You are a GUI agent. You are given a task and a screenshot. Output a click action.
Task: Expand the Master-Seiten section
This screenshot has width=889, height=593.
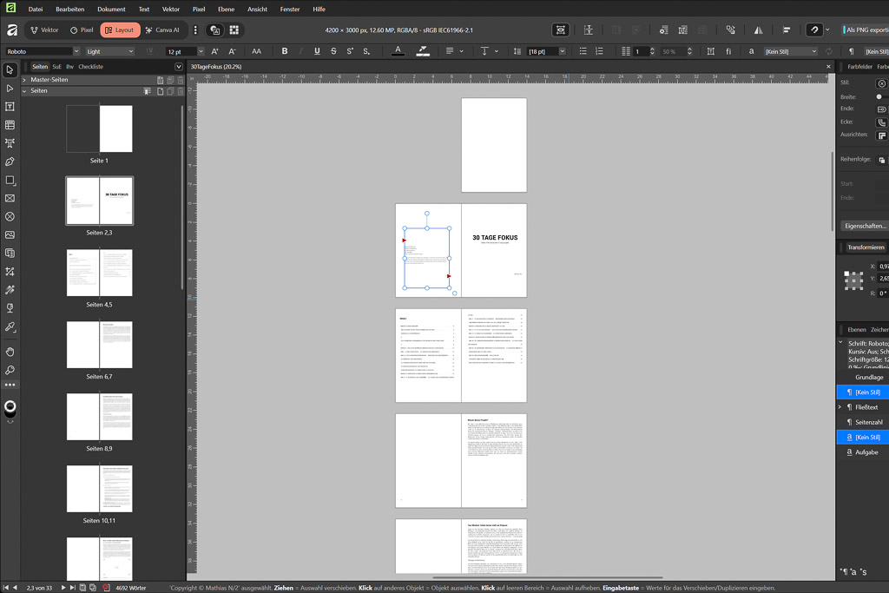point(24,80)
